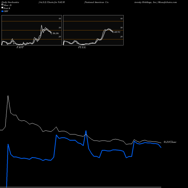
Task: Click the Charts for NAUH heading
Action: [x=56, y=2]
